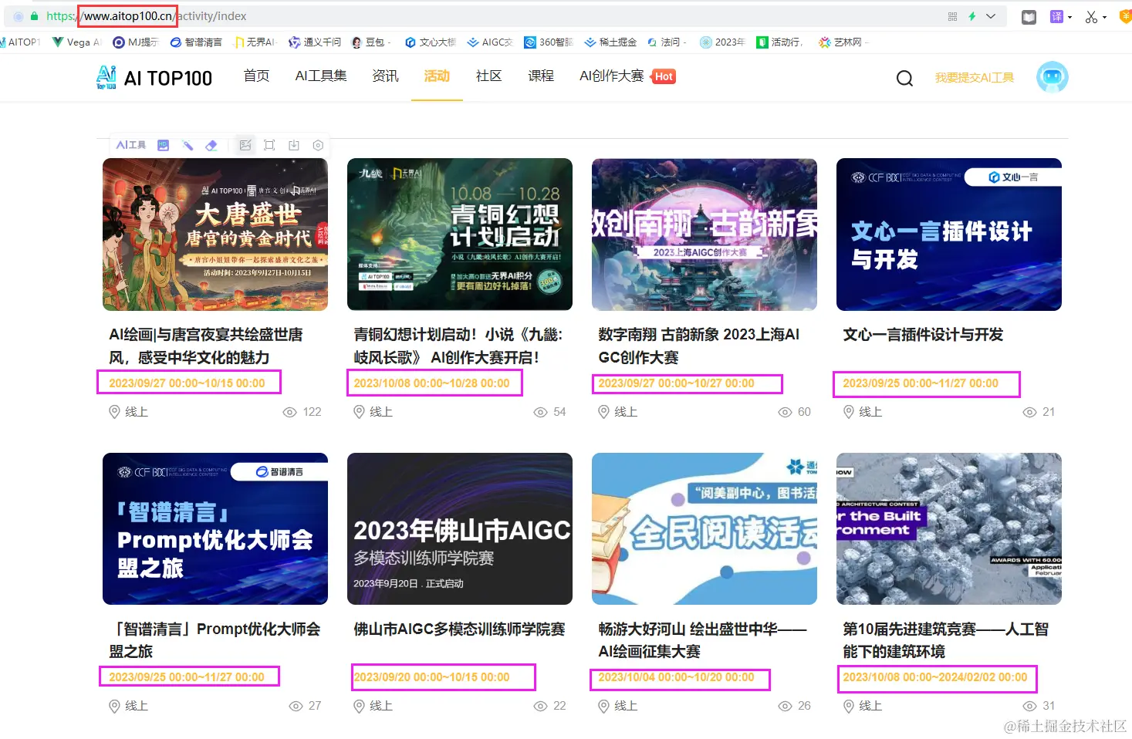
Task: Expand the scissors extension dropdown arrow
Action: [x=1105, y=15]
